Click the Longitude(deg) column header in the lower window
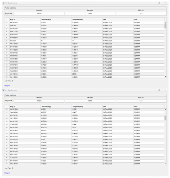The height and width of the screenshot is (178, 170). [87, 106]
